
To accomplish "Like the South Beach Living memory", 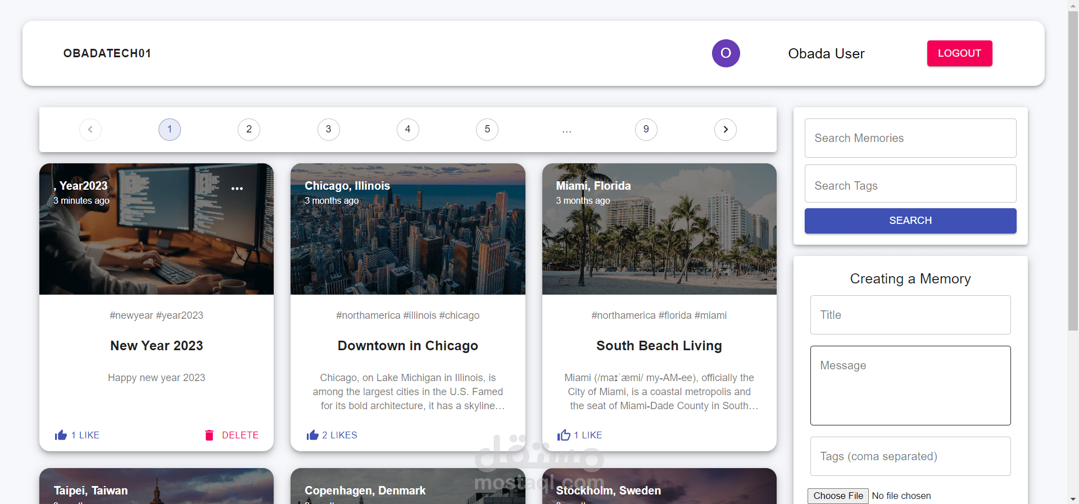I will click(x=580, y=435).
